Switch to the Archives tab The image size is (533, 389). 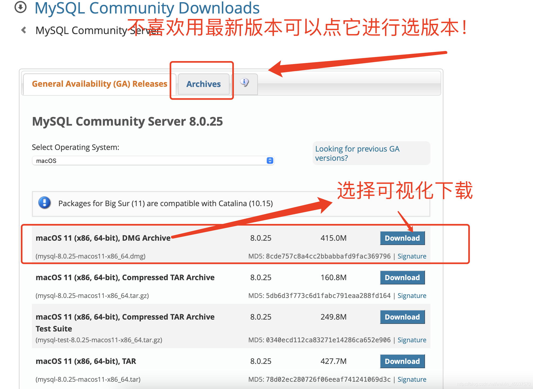[x=204, y=84]
